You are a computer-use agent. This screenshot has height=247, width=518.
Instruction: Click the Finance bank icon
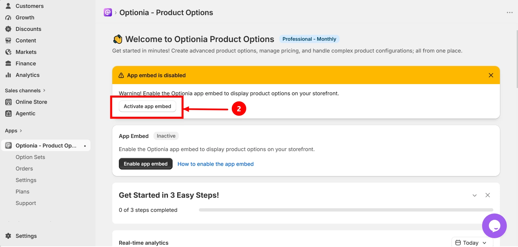[x=8, y=63]
